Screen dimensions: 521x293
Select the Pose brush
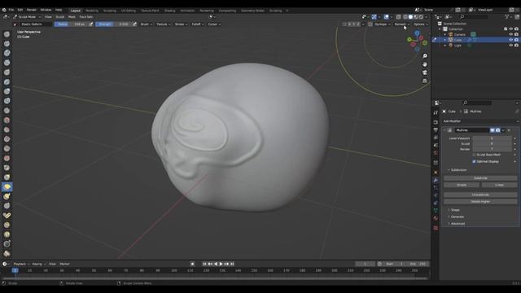pyautogui.click(x=7, y=215)
